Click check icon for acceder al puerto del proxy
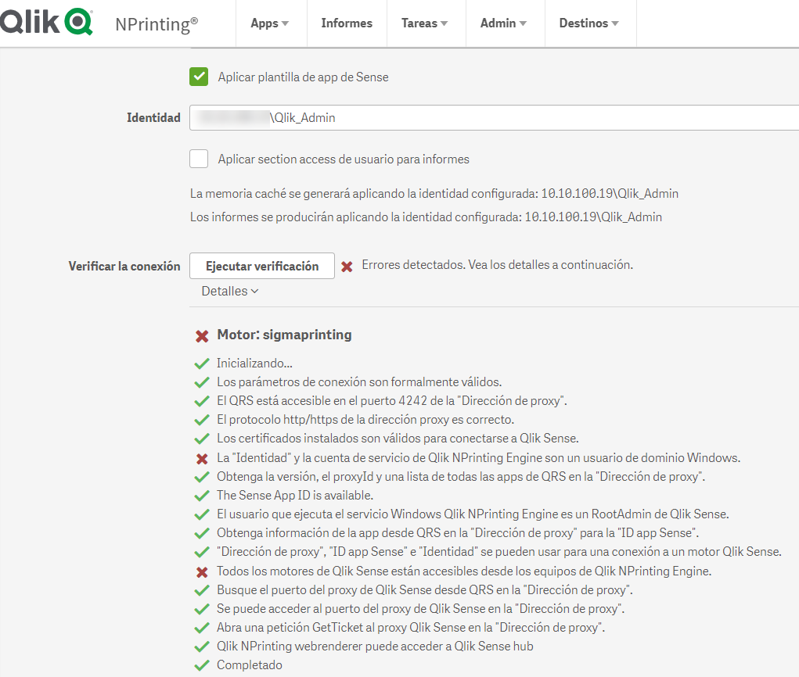This screenshot has width=799, height=677. pos(202,609)
